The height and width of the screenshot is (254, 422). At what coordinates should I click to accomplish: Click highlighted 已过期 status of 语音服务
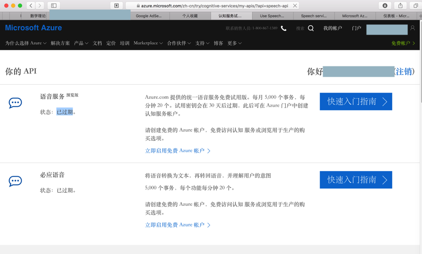(x=65, y=112)
